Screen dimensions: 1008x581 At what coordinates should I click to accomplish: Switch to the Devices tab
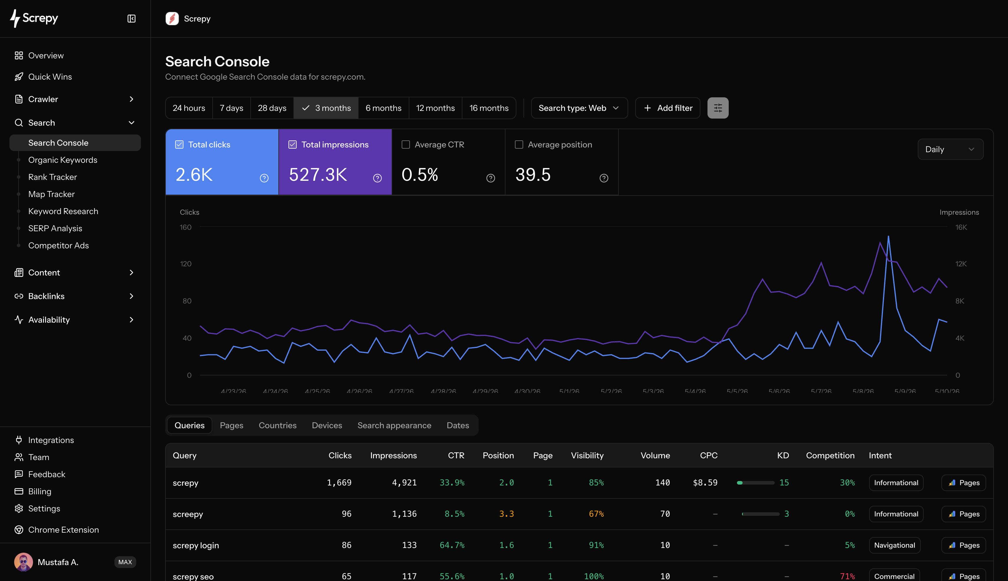click(x=327, y=425)
